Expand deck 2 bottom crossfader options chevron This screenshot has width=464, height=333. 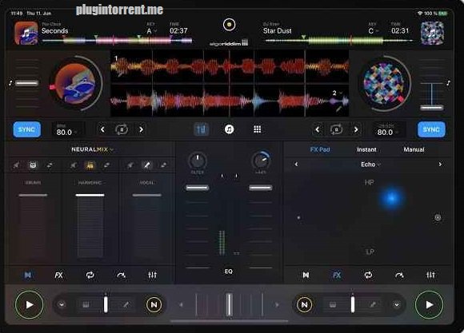pos(397,304)
